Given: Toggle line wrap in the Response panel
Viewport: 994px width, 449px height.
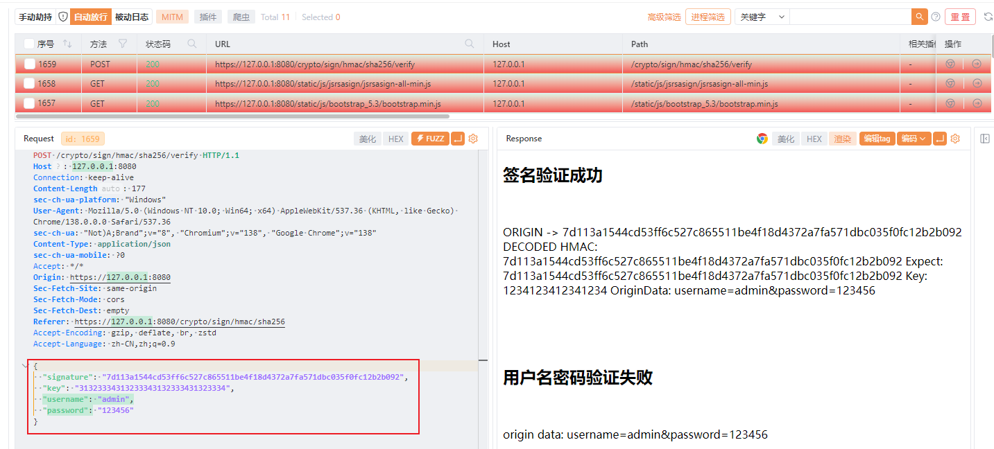Looking at the screenshot, I should [x=940, y=139].
